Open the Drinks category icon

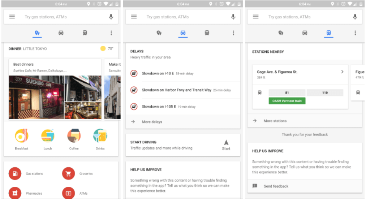100,136
